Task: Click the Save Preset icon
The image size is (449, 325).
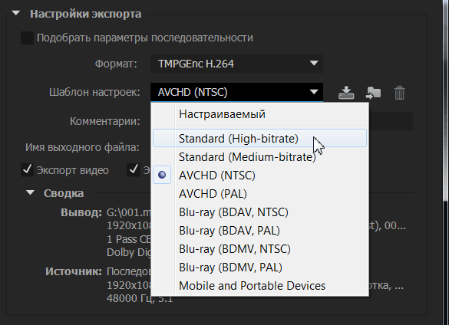Action: click(346, 93)
